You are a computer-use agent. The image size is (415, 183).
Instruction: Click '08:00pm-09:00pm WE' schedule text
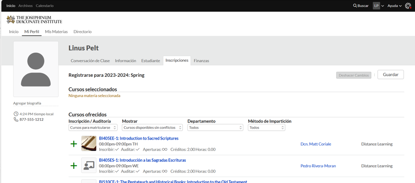point(119,166)
